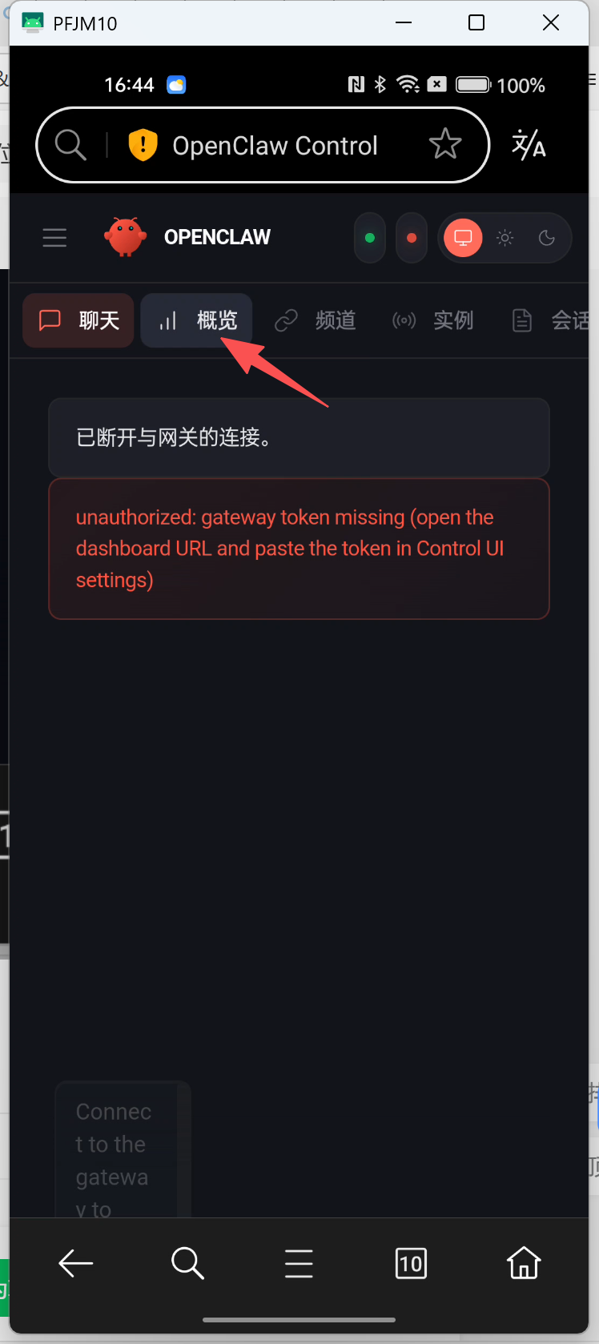
Task: Open the 概览 overview tab
Action: (x=196, y=320)
